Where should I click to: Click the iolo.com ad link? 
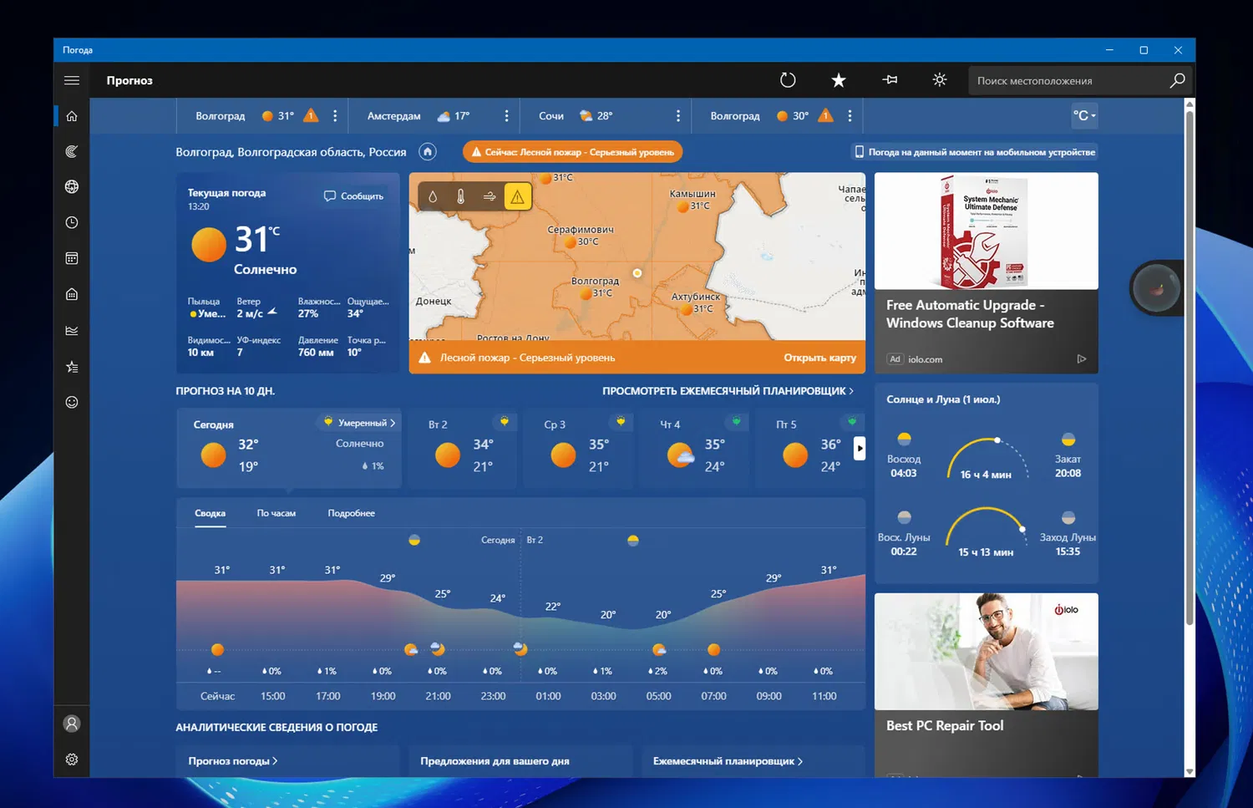pos(925,359)
